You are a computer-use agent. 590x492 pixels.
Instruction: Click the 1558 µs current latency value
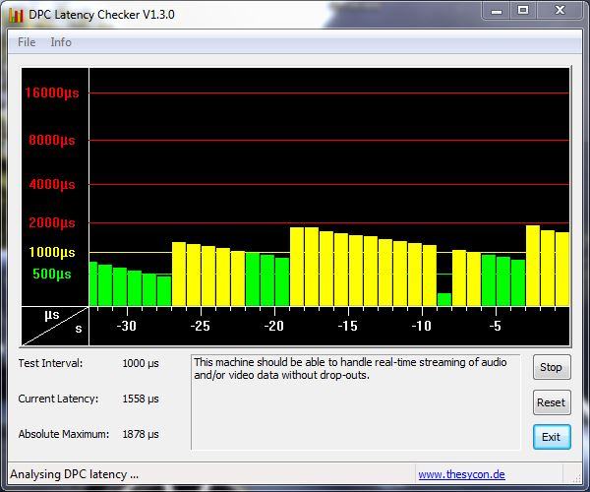[x=141, y=400]
